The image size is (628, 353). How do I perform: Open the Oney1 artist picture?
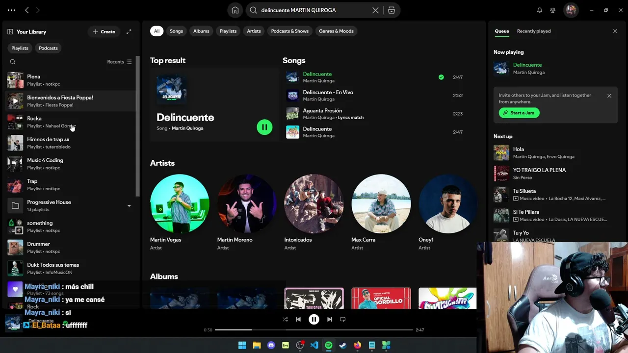coord(448,203)
